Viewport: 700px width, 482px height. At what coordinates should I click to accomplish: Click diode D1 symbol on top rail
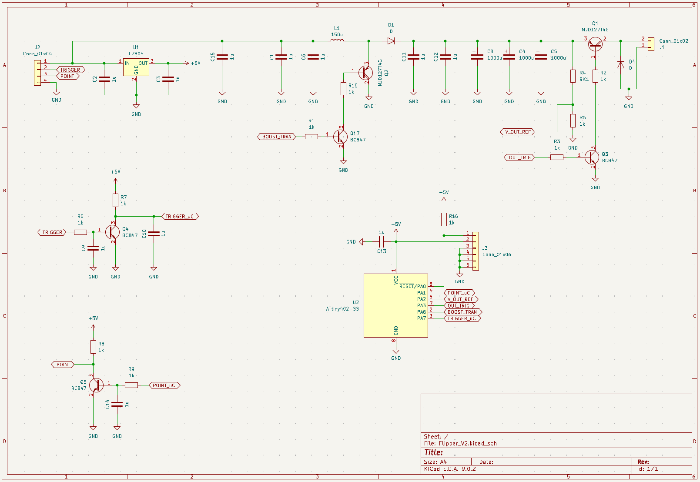[391, 41]
